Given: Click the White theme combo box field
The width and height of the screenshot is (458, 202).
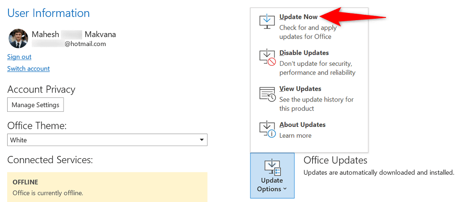Looking at the screenshot, I should (103, 140).
